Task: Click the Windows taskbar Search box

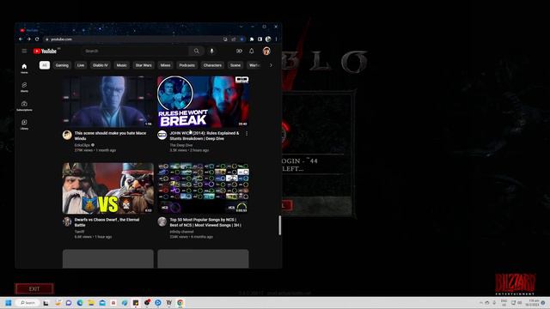Action: [x=28, y=303]
